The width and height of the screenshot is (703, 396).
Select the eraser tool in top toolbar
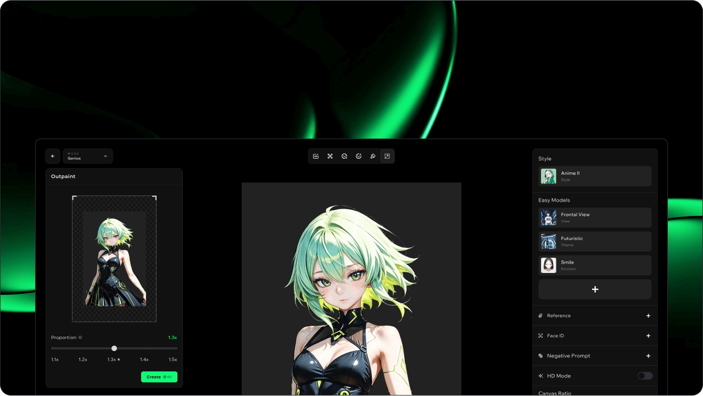point(373,157)
